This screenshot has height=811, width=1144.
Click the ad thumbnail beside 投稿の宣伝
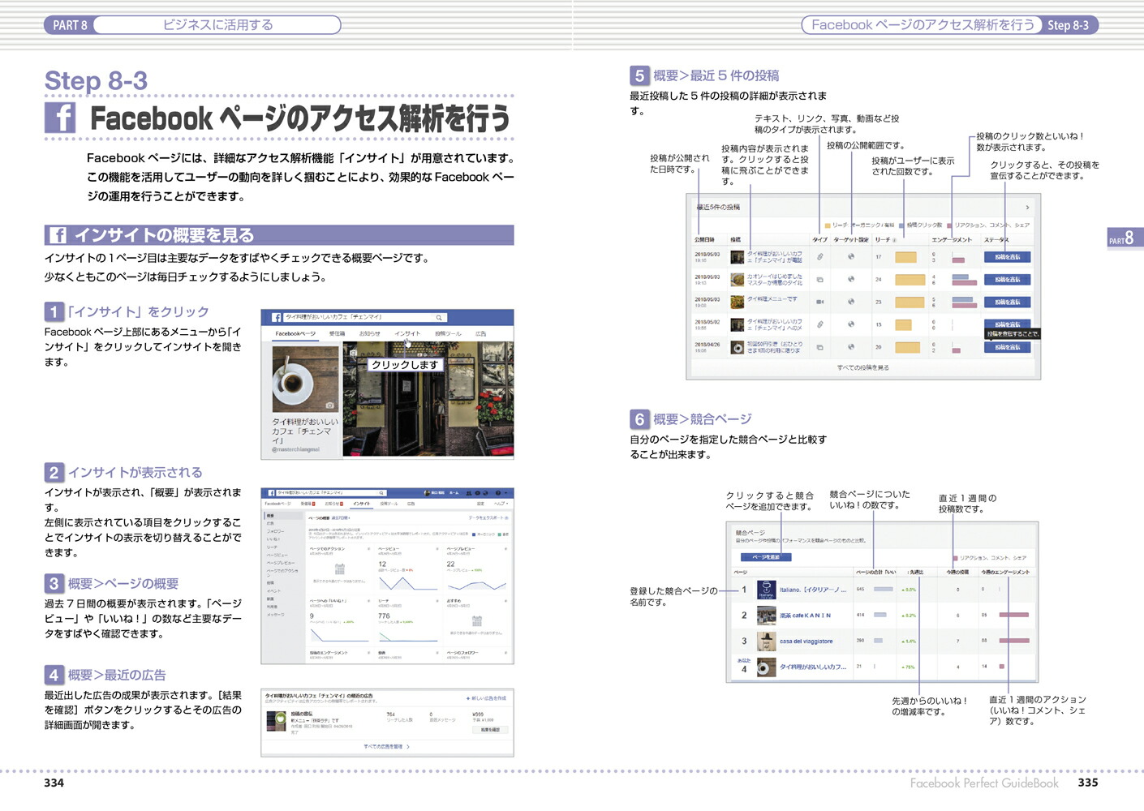click(277, 721)
